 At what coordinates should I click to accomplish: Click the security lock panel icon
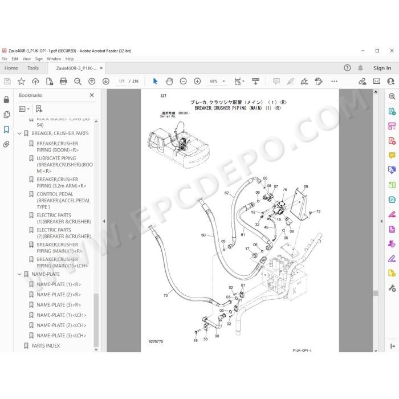coord(6,100)
